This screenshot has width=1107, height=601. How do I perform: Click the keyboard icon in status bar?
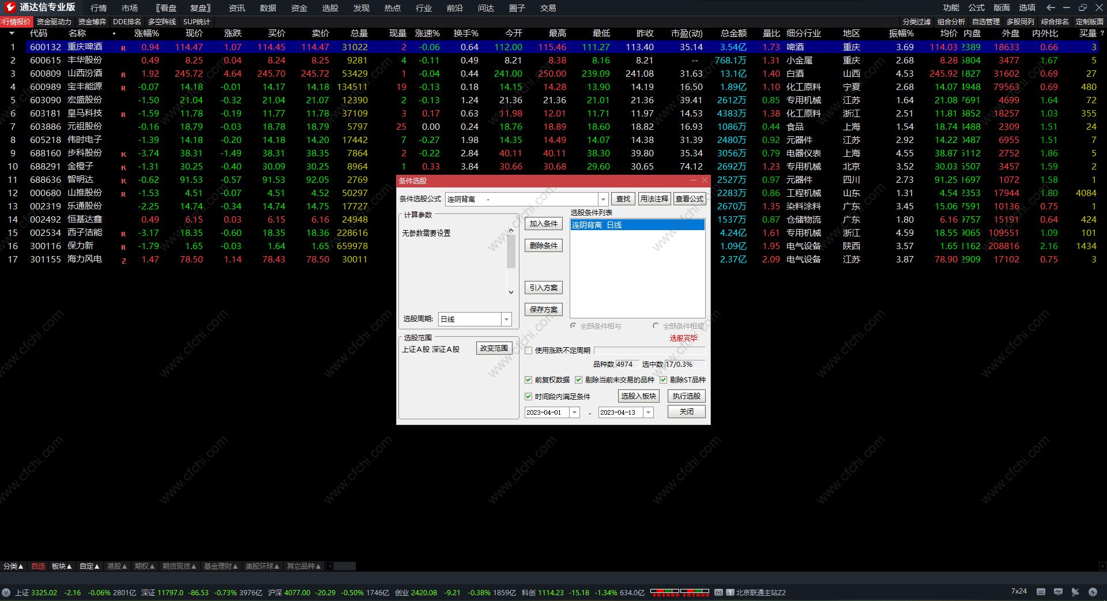click(1041, 592)
